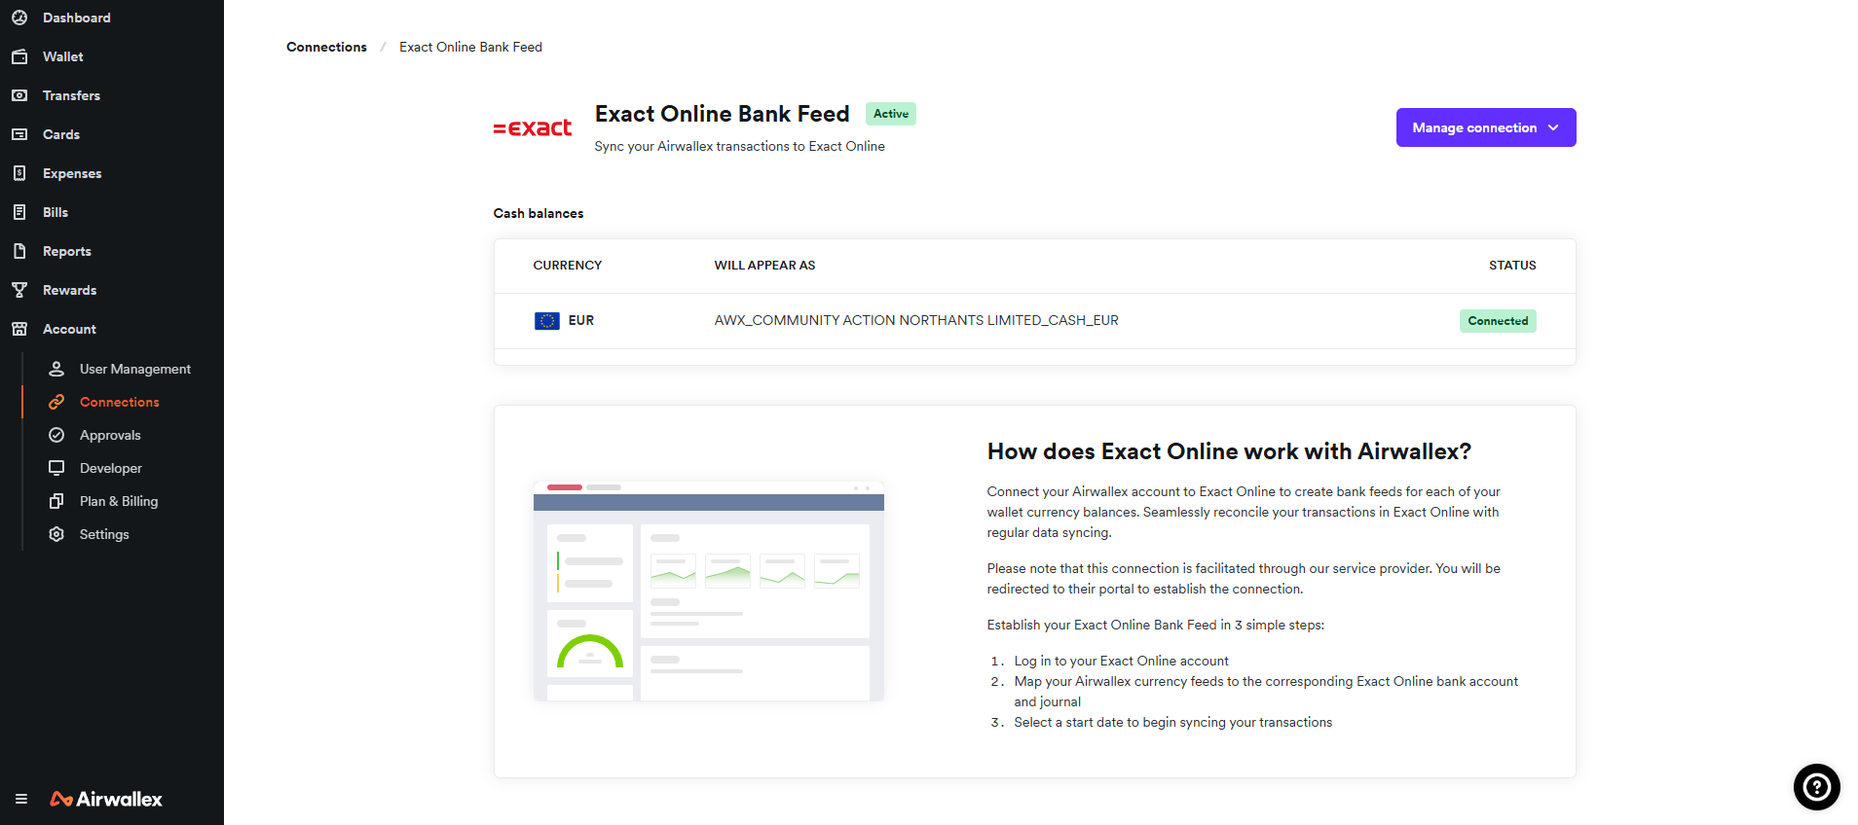Viewport: 1858px width, 825px height.
Task: Open the help question mark button
Action: (x=1817, y=787)
